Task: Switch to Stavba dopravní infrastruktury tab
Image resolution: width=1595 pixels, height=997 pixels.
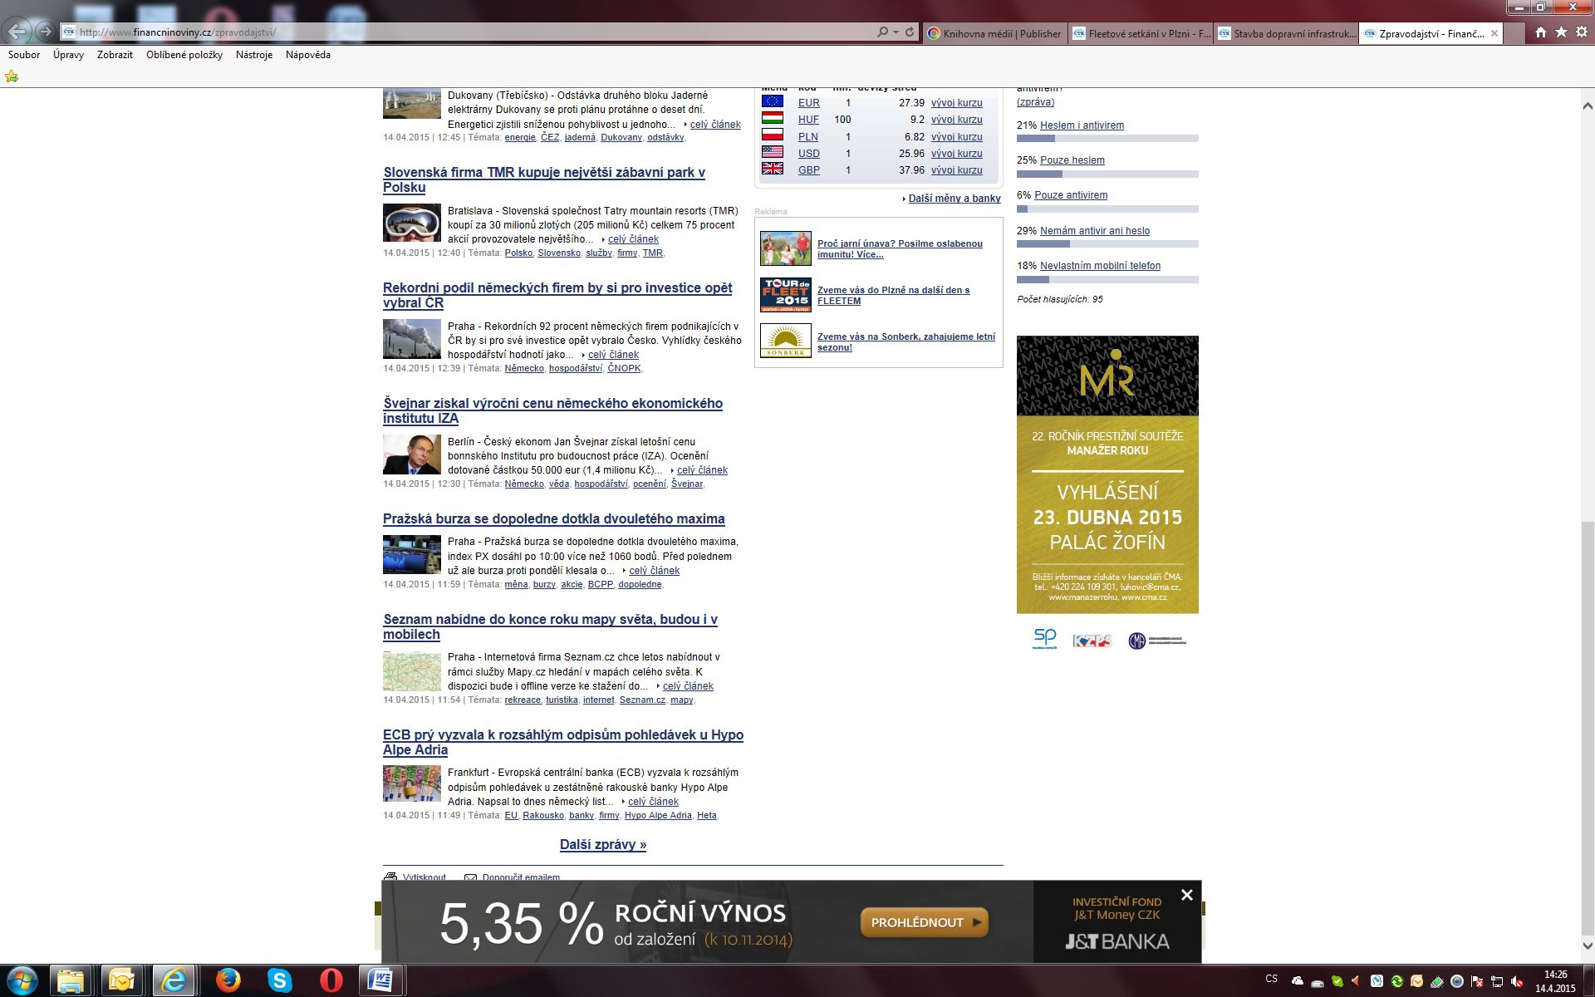Action: [1288, 34]
